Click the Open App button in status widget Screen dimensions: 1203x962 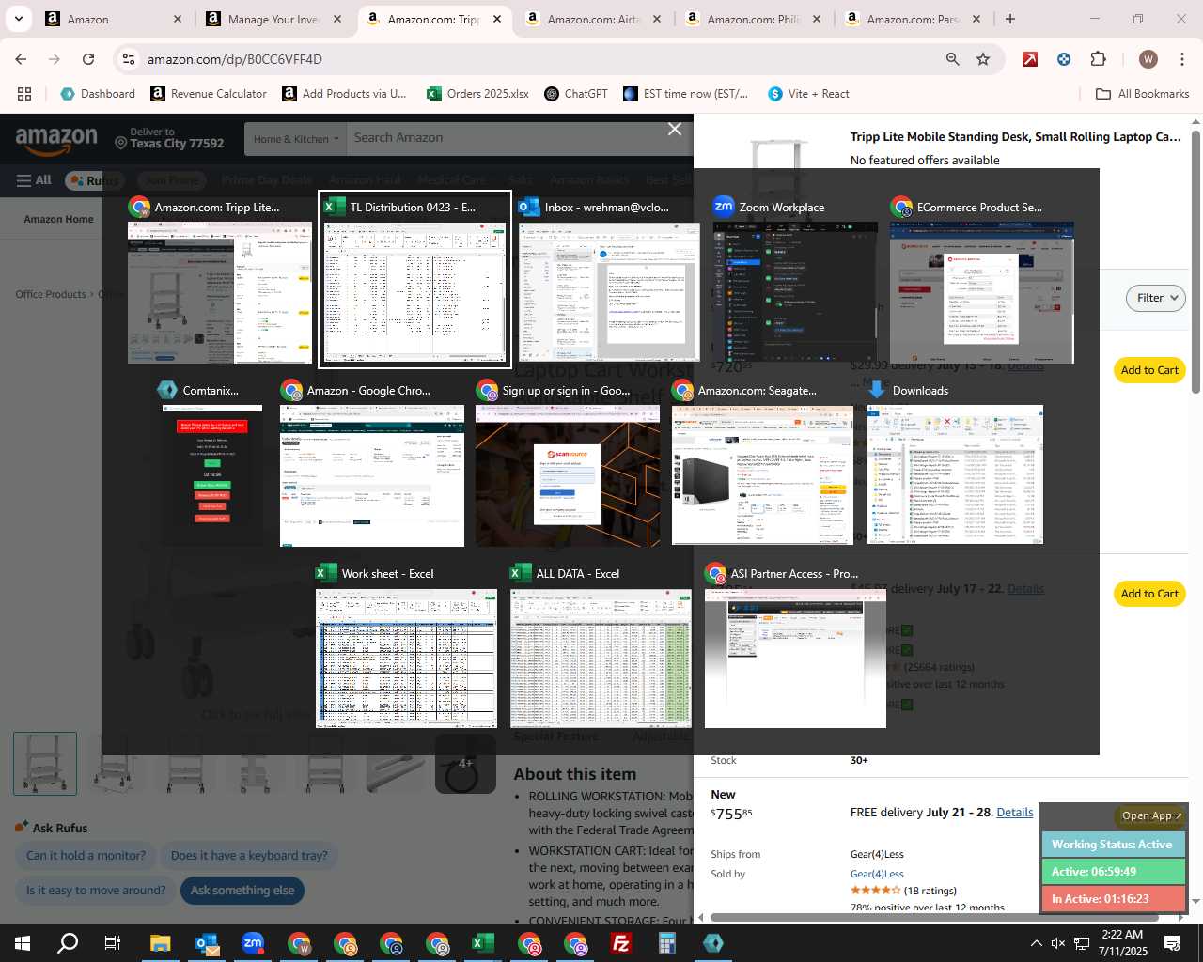click(x=1150, y=815)
